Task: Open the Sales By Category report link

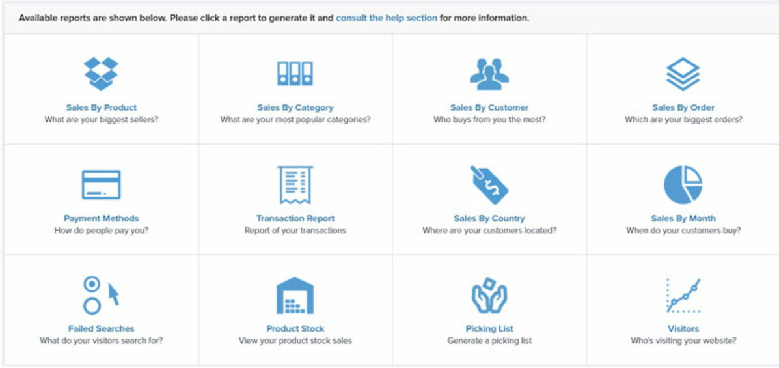Action: (x=295, y=107)
